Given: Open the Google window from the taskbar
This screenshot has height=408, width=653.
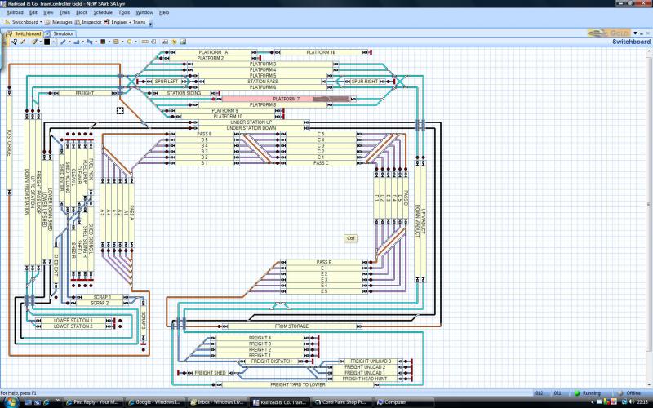Looking at the screenshot, I should [x=156, y=402].
